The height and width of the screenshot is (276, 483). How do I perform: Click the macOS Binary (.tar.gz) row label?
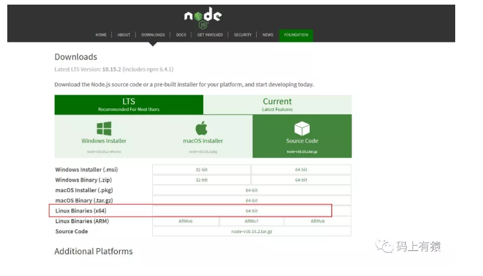click(84, 200)
